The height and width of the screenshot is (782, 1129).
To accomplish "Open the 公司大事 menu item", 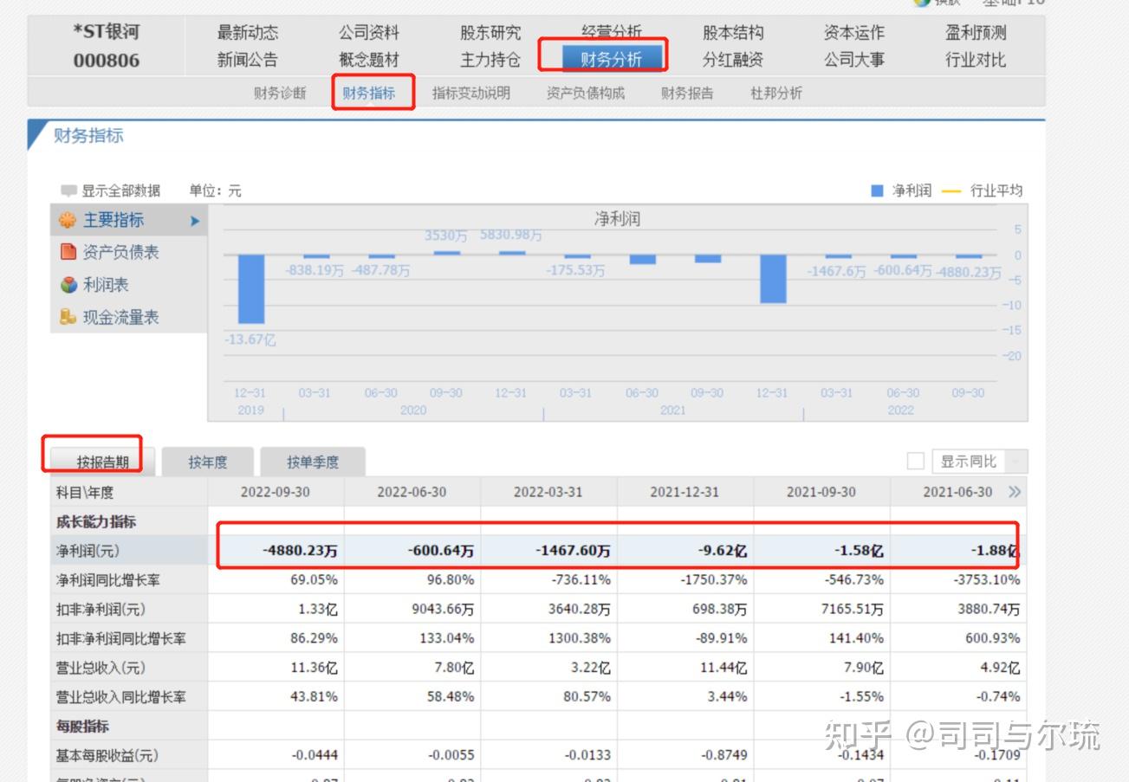I will 854,60.
